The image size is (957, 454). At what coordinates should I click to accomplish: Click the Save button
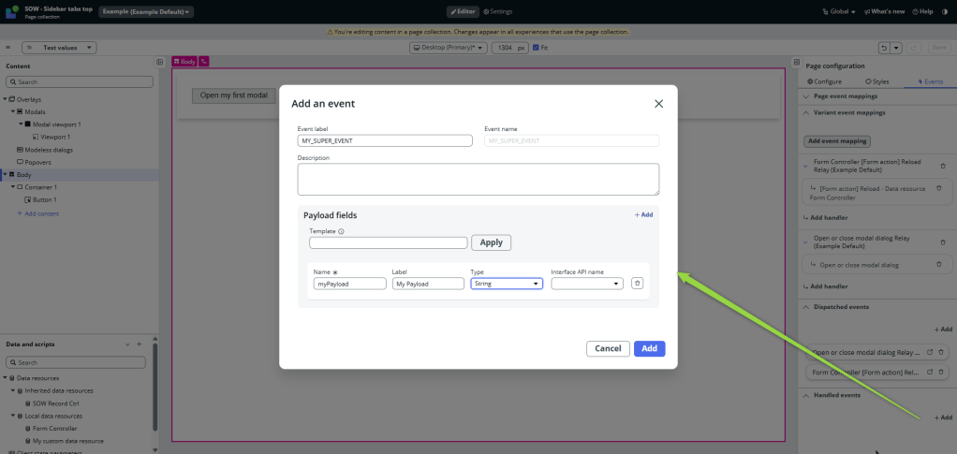939,48
